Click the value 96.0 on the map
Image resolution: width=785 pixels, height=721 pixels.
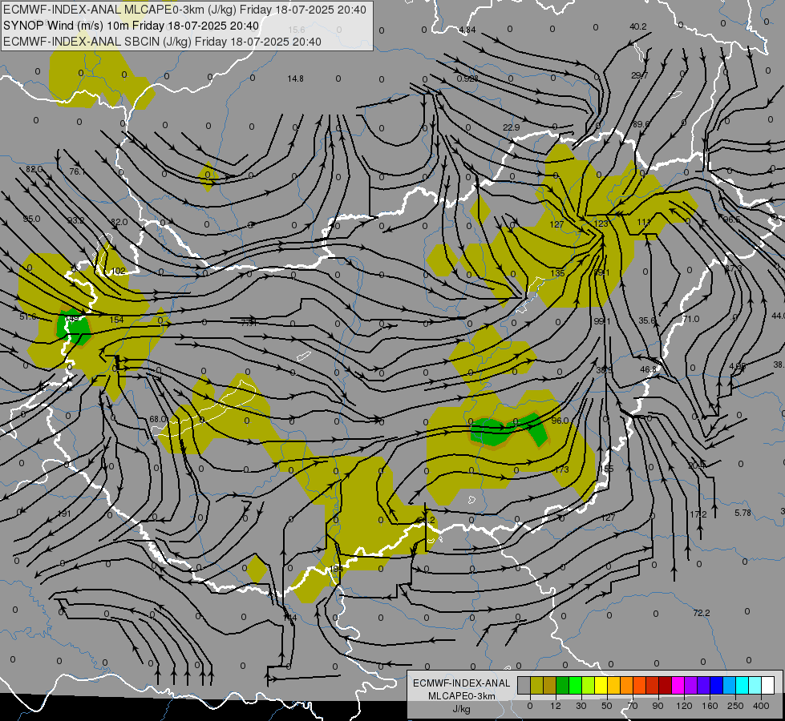pyautogui.click(x=560, y=421)
